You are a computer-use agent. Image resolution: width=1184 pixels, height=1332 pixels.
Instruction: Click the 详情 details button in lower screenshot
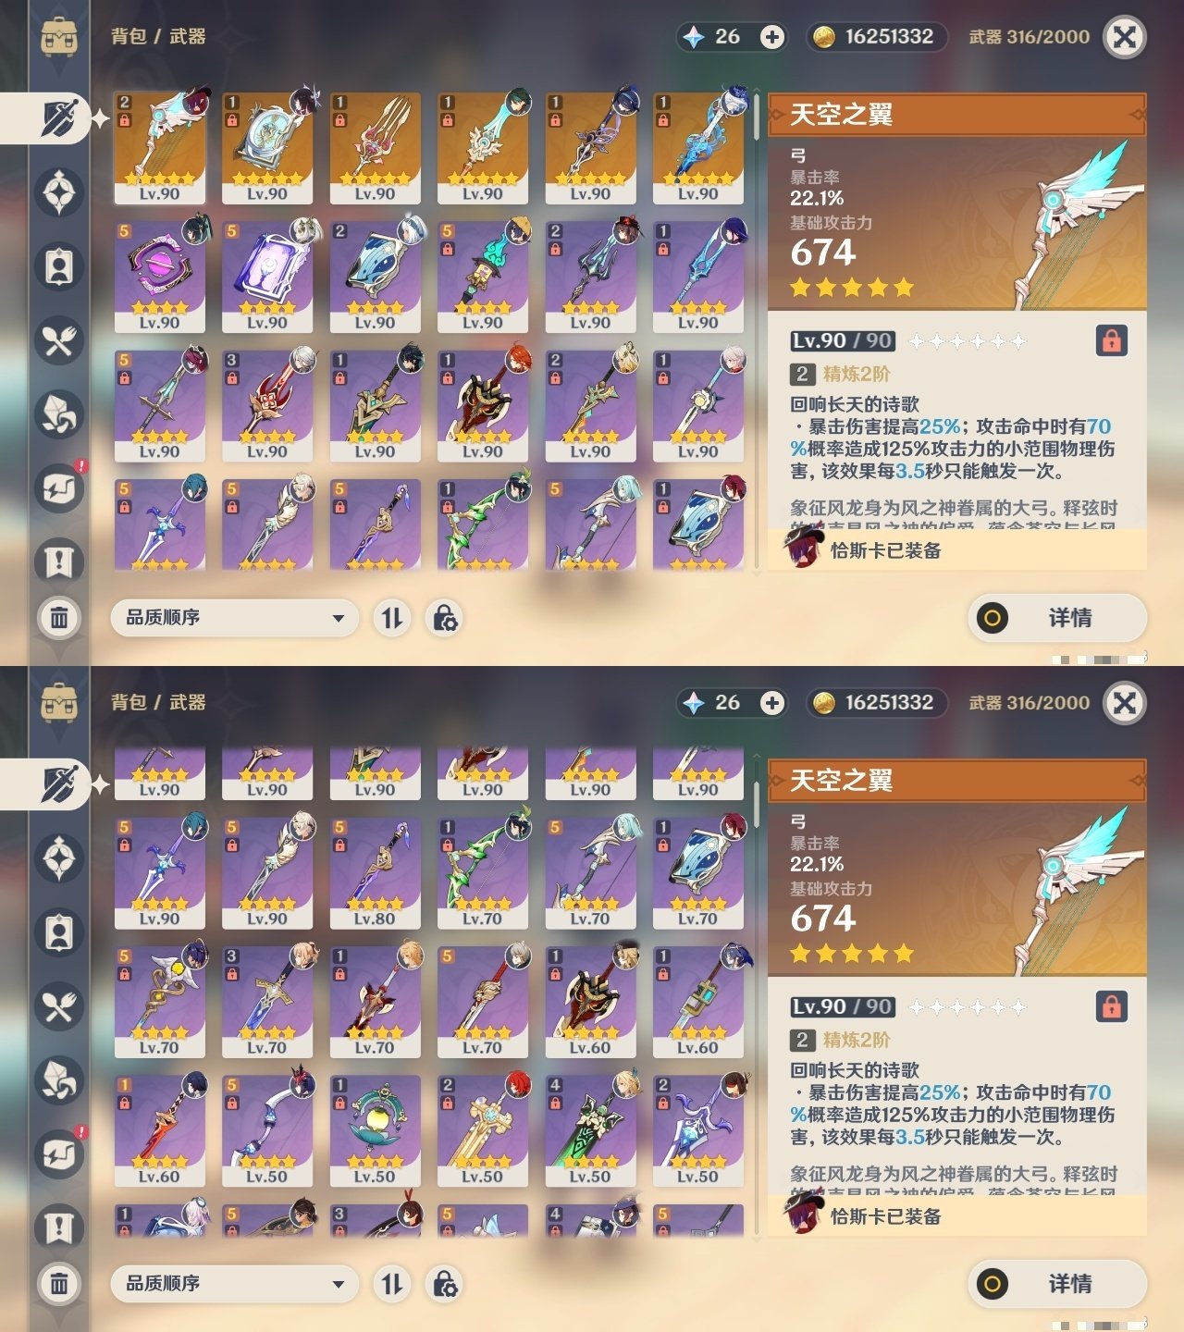click(1057, 1284)
